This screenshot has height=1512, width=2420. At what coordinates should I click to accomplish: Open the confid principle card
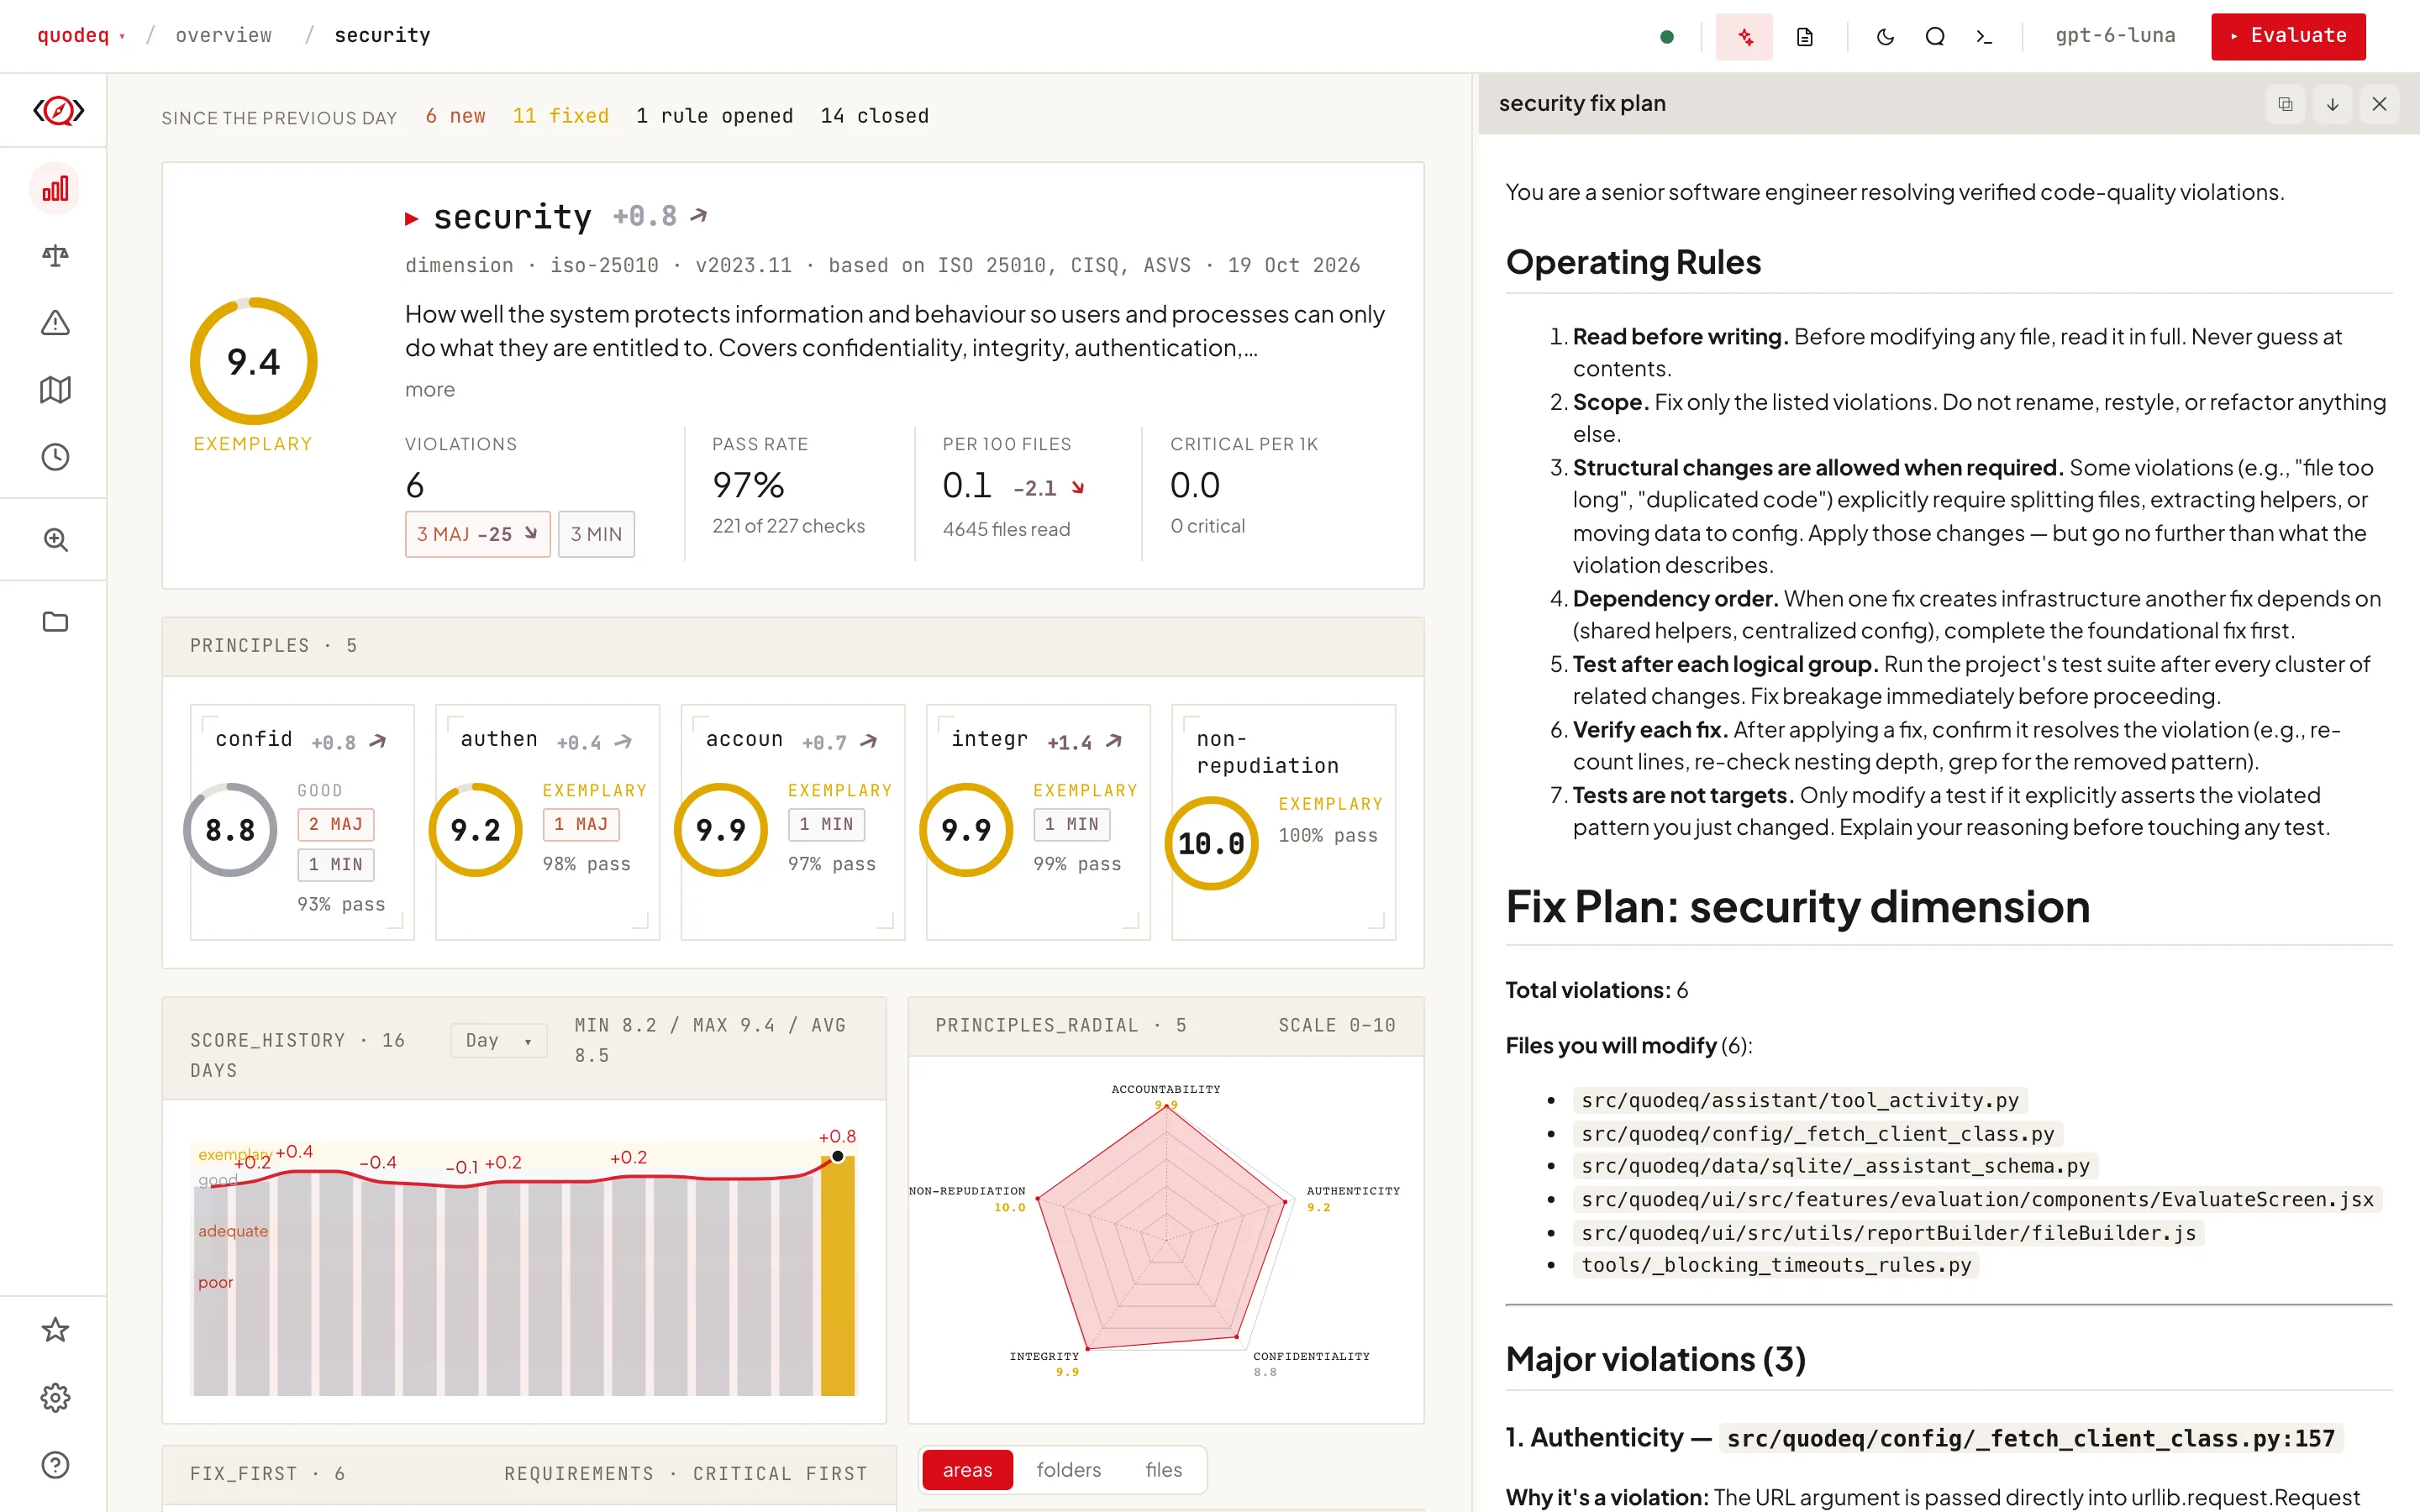tap(302, 822)
